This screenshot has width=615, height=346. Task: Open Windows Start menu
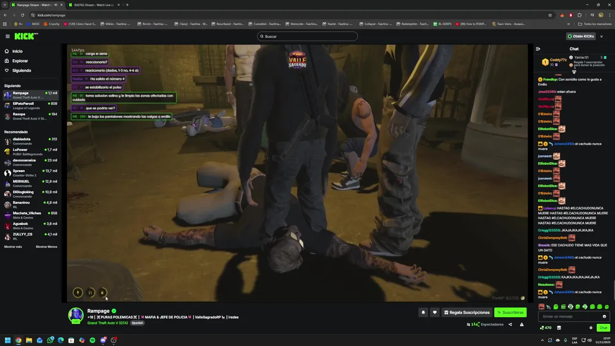click(7, 340)
